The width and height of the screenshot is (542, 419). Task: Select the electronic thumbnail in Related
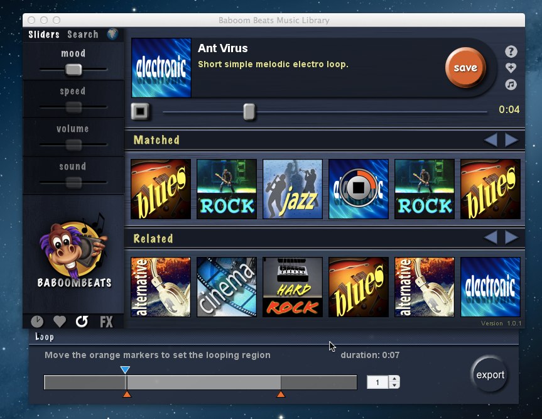point(491,287)
